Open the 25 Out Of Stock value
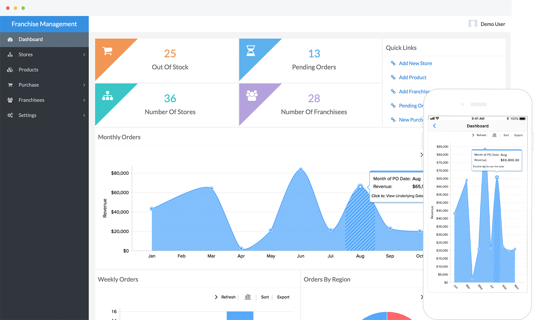534x320 pixels. click(170, 53)
